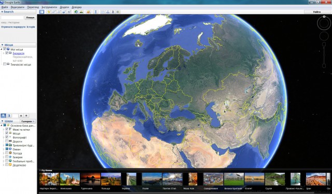Collapse the Путівник tour guide strip
The height and width of the screenshot is (194, 332).
point(40,170)
